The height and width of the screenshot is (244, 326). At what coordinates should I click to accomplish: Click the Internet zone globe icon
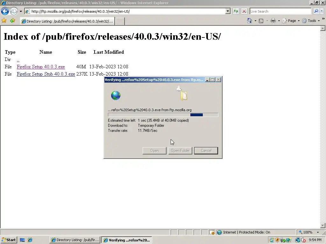click(x=219, y=232)
